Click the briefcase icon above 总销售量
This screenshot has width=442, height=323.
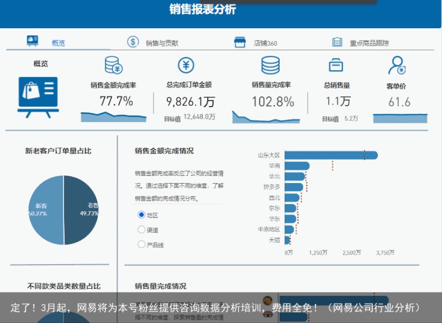click(x=336, y=65)
